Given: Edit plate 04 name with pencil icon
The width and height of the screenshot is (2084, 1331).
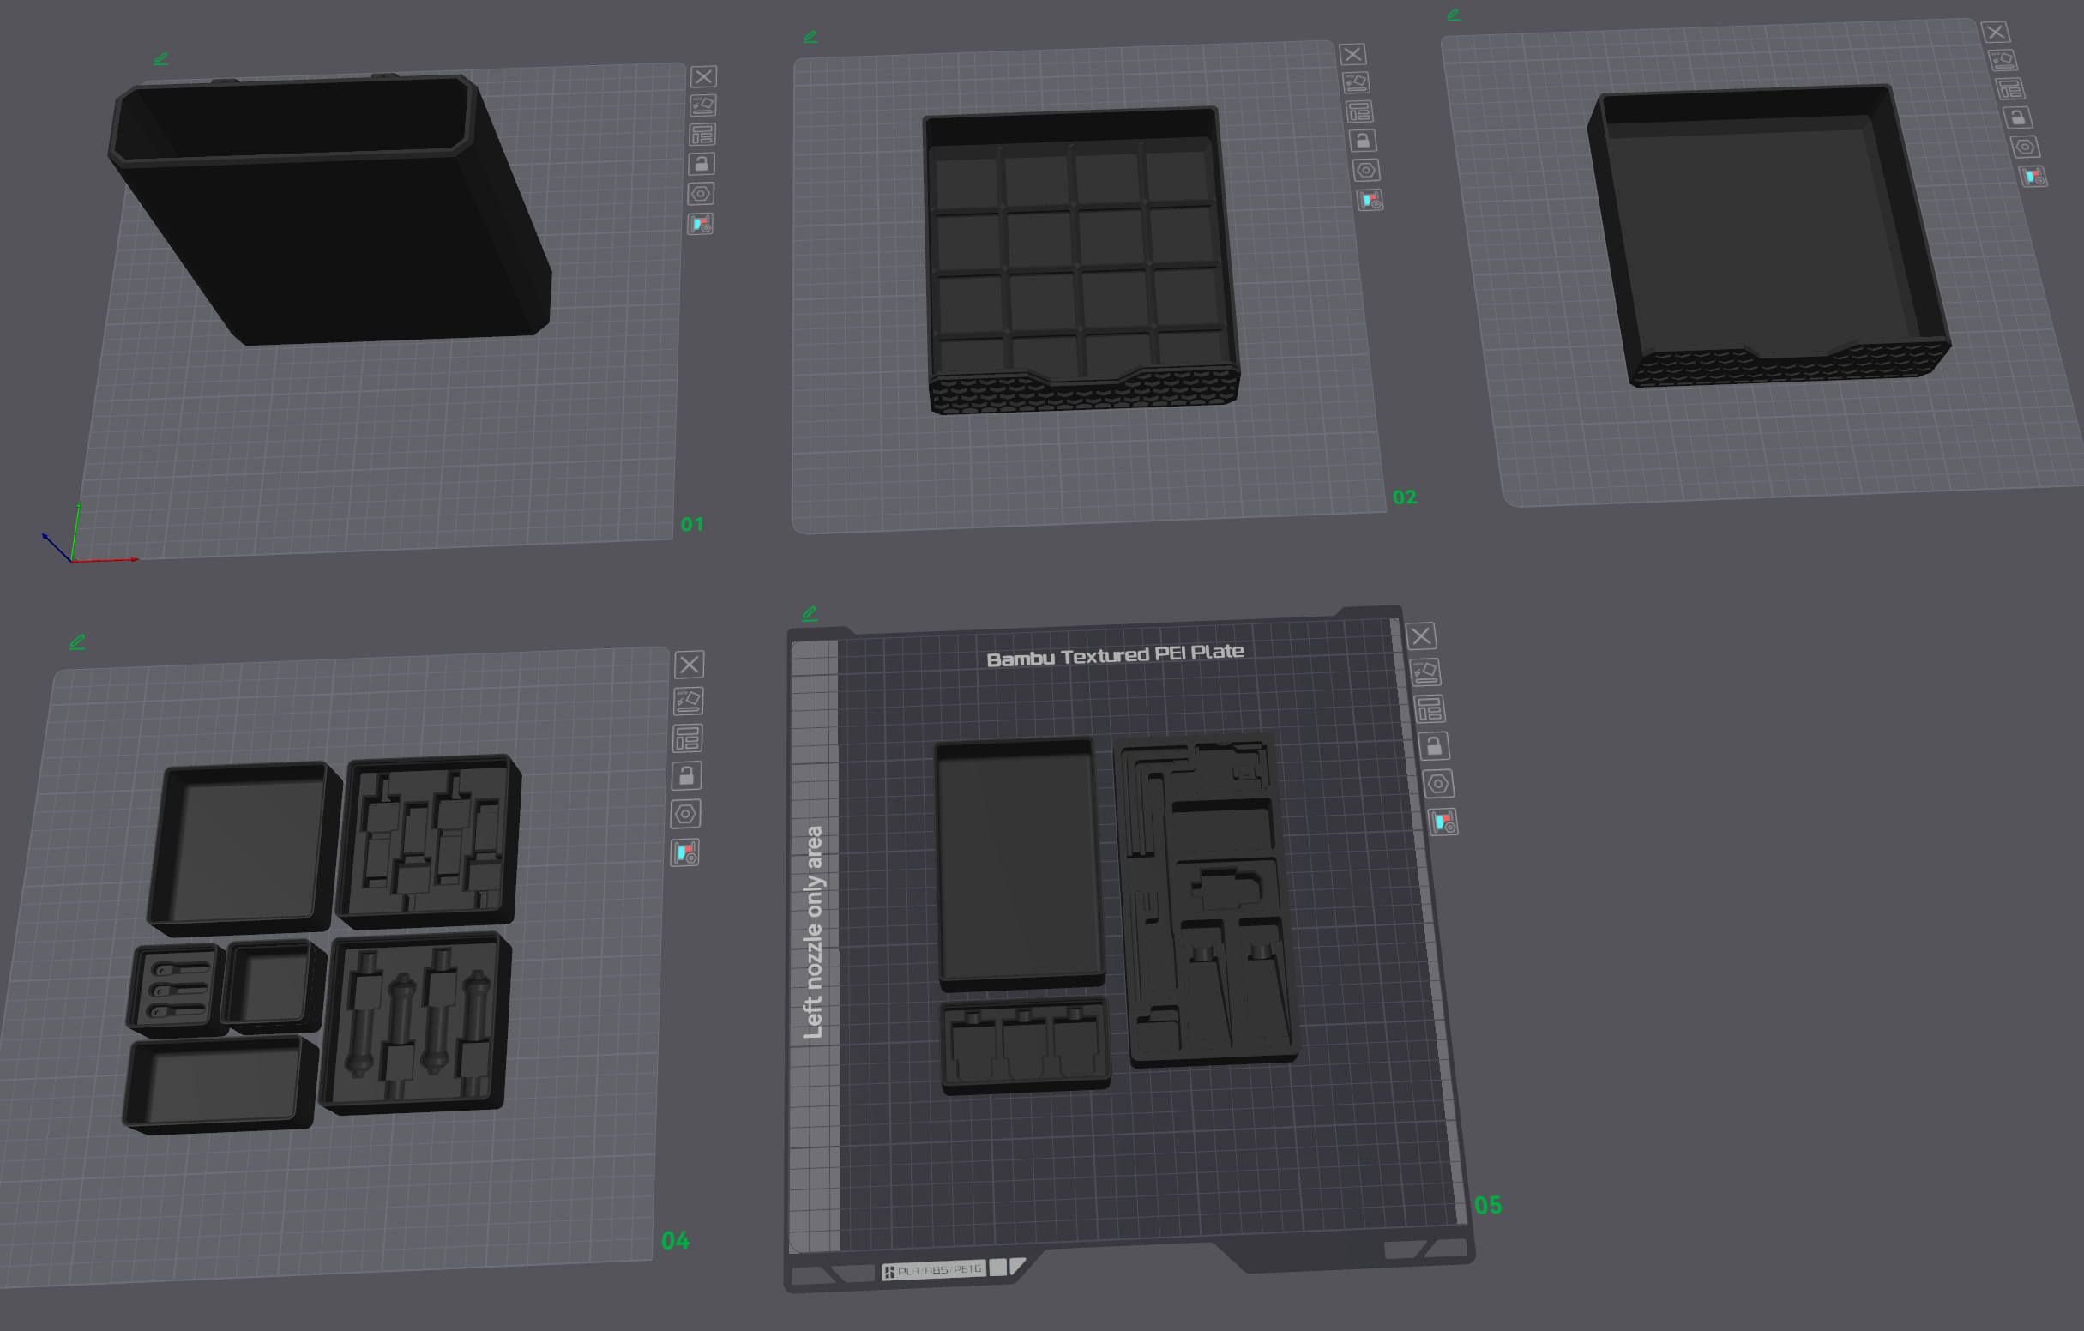Looking at the screenshot, I should pos(77,642).
